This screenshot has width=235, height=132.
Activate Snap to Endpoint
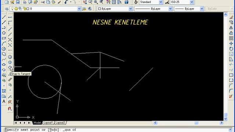pos(10,29)
